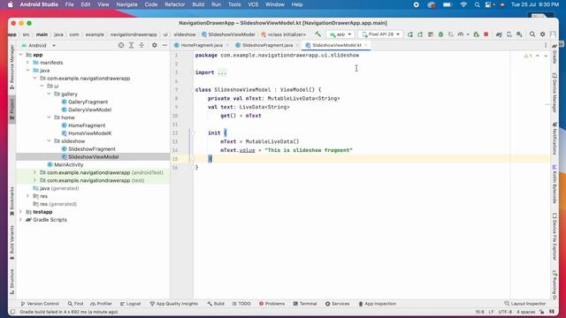Open the Android project view dropdown
Image resolution: width=566 pixels, height=318 pixels.
(x=38, y=45)
